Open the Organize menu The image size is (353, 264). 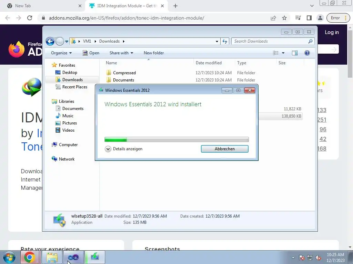pyautogui.click(x=61, y=53)
